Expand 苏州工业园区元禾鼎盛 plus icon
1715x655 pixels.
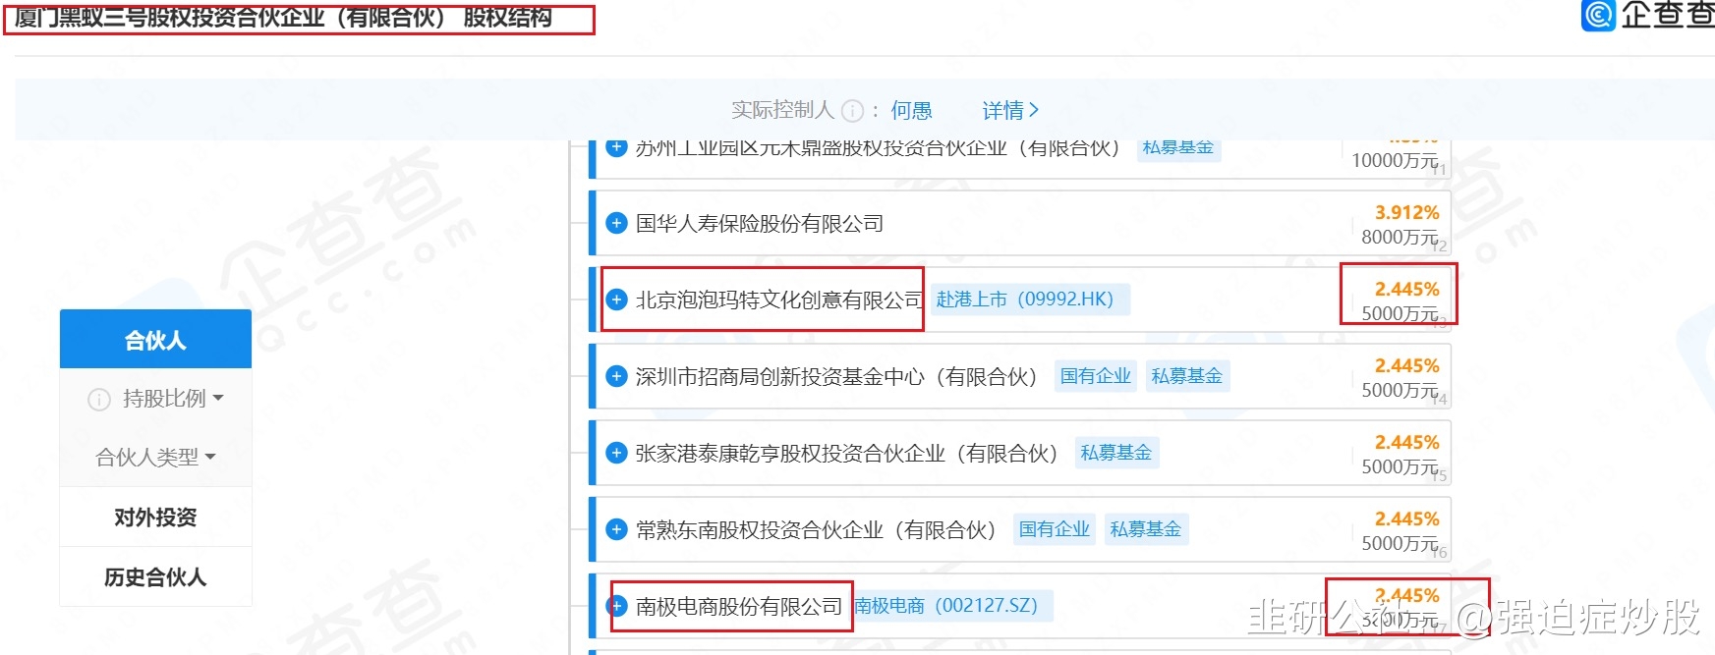(x=616, y=147)
